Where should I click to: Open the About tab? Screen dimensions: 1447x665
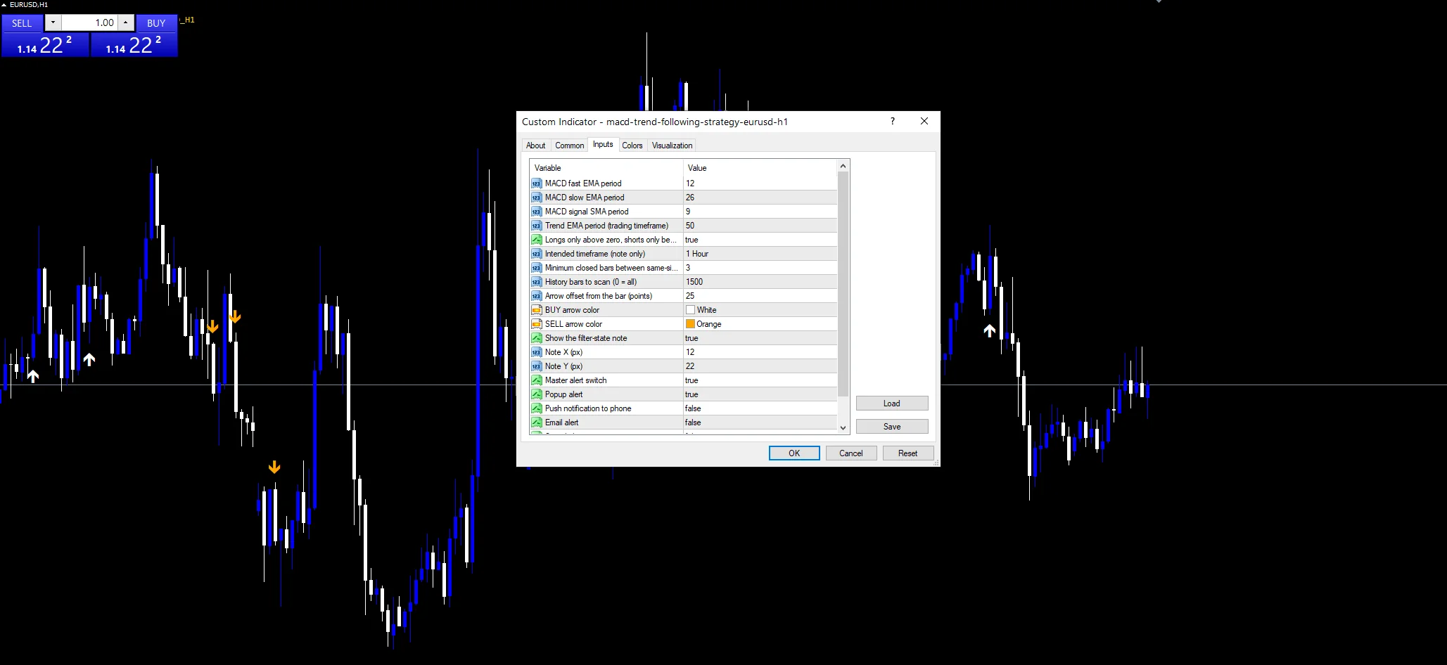pos(536,146)
